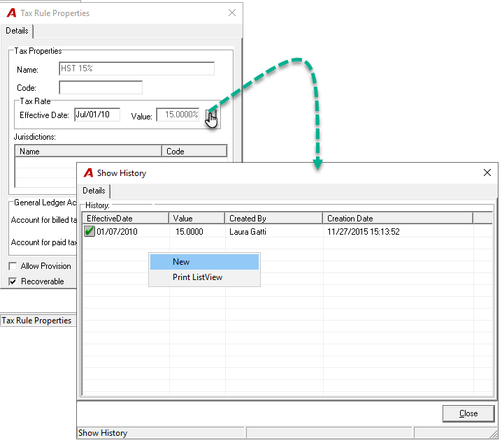Click the Show History status bar text

coord(103,433)
